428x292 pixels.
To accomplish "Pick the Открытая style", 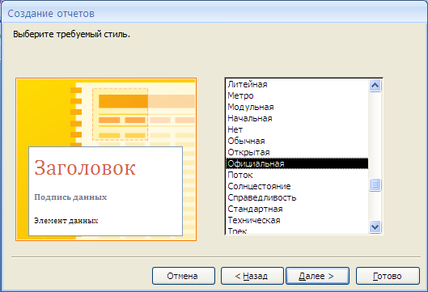I will [297, 152].
